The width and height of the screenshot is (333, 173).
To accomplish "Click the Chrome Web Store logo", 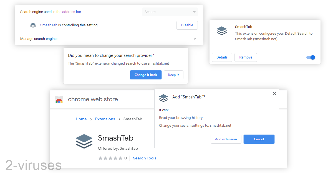I will click(x=59, y=99).
